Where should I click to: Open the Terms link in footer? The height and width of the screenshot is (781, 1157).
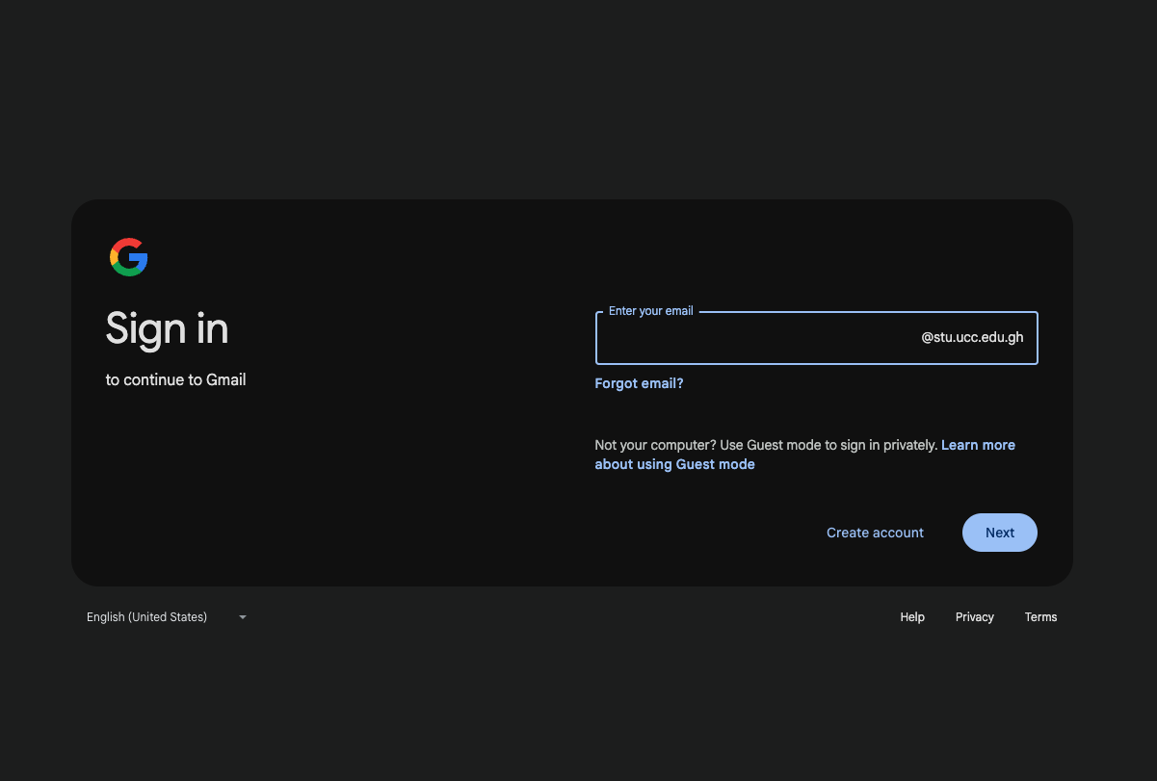1040,617
